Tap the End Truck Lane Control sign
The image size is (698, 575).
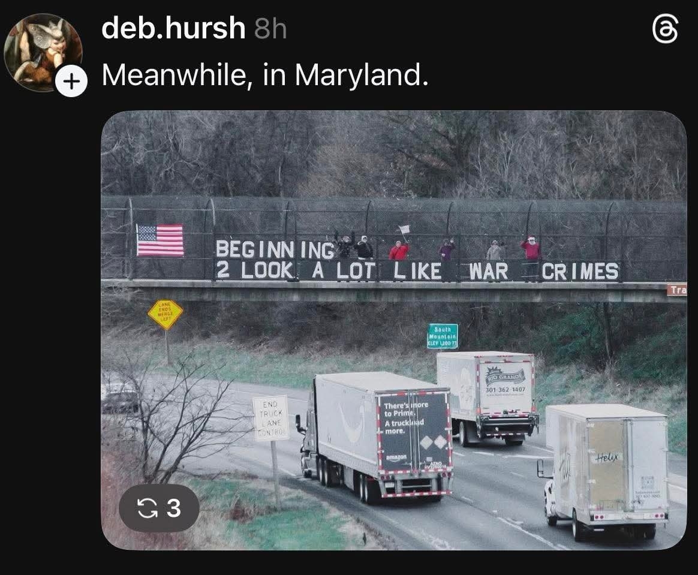270,419
